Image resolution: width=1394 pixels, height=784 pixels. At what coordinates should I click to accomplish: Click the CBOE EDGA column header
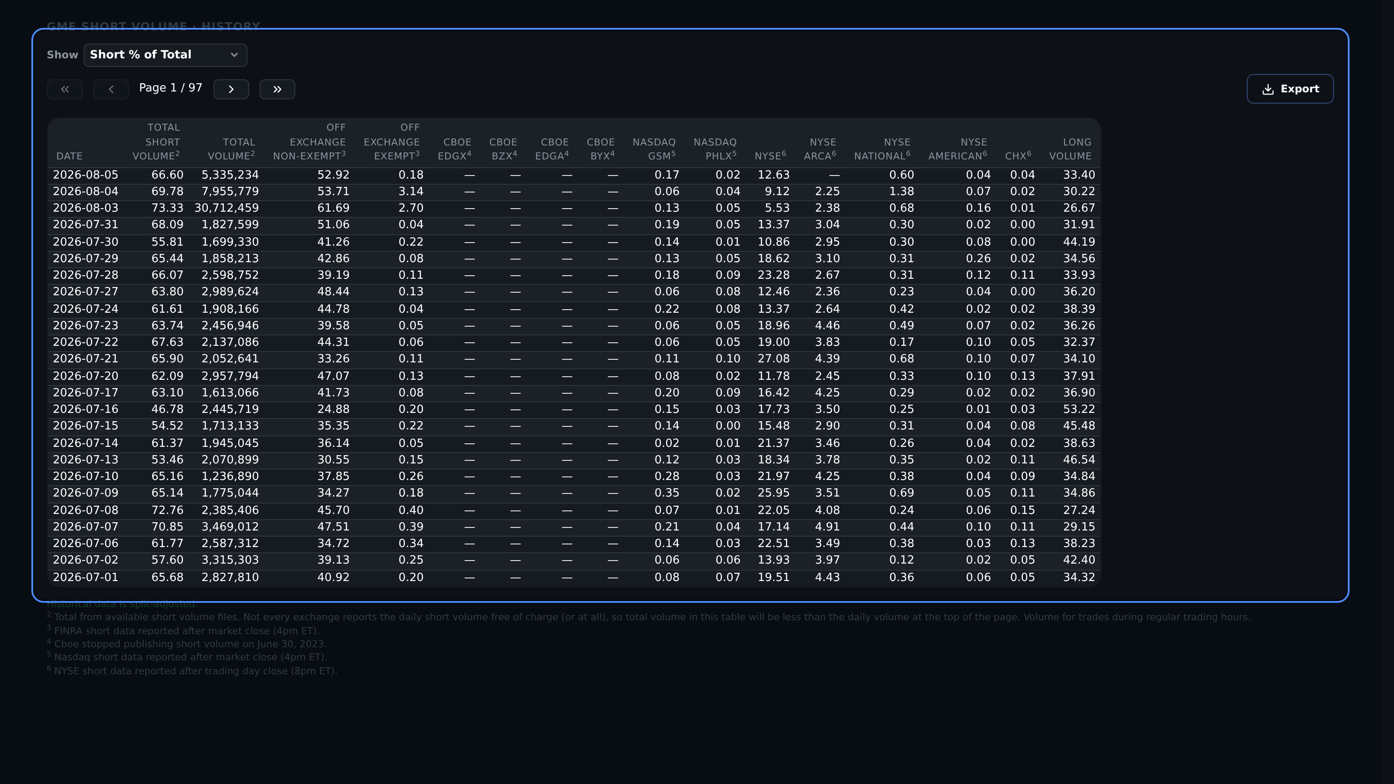tap(552, 149)
